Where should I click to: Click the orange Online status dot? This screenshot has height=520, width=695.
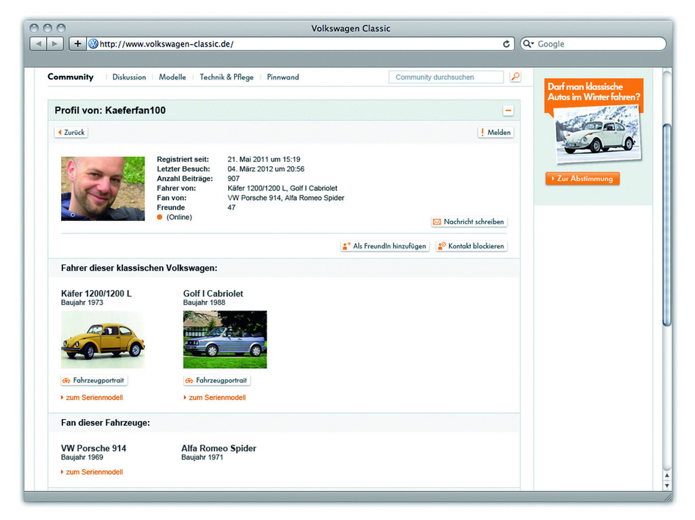pos(159,217)
